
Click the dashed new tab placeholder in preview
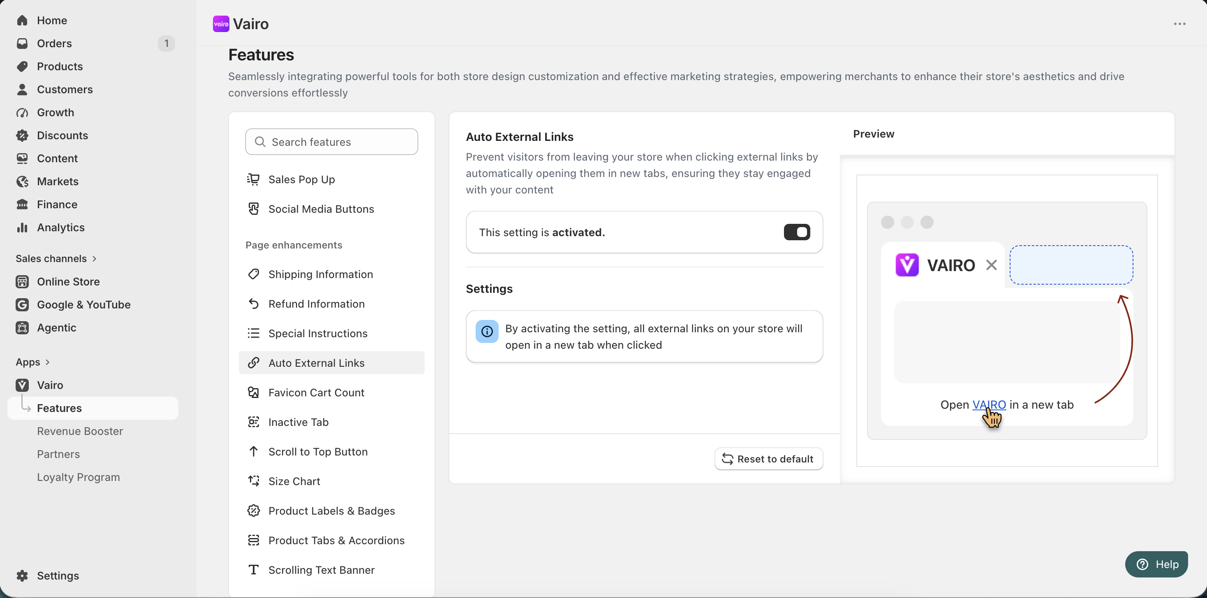(1071, 264)
